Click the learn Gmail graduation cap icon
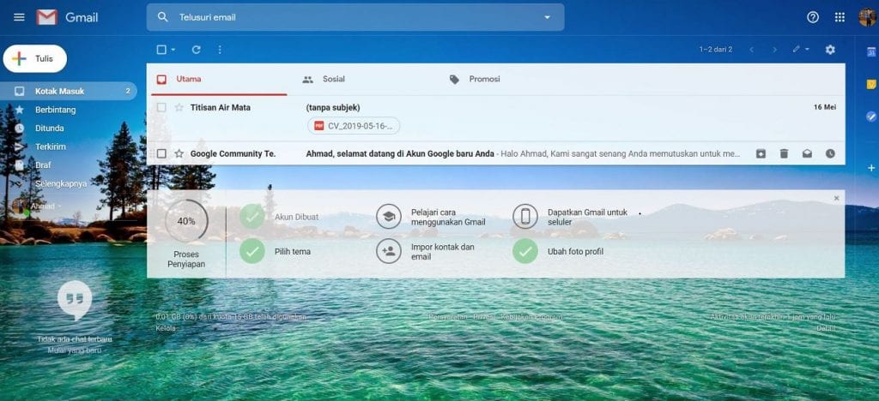The width and height of the screenshot is (879, 401). pos(389,217)
